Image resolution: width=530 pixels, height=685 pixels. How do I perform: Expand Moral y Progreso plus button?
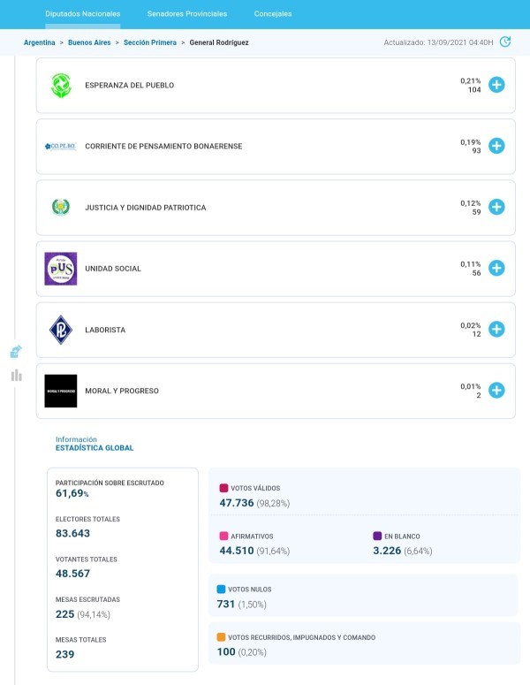click(496, 390)
